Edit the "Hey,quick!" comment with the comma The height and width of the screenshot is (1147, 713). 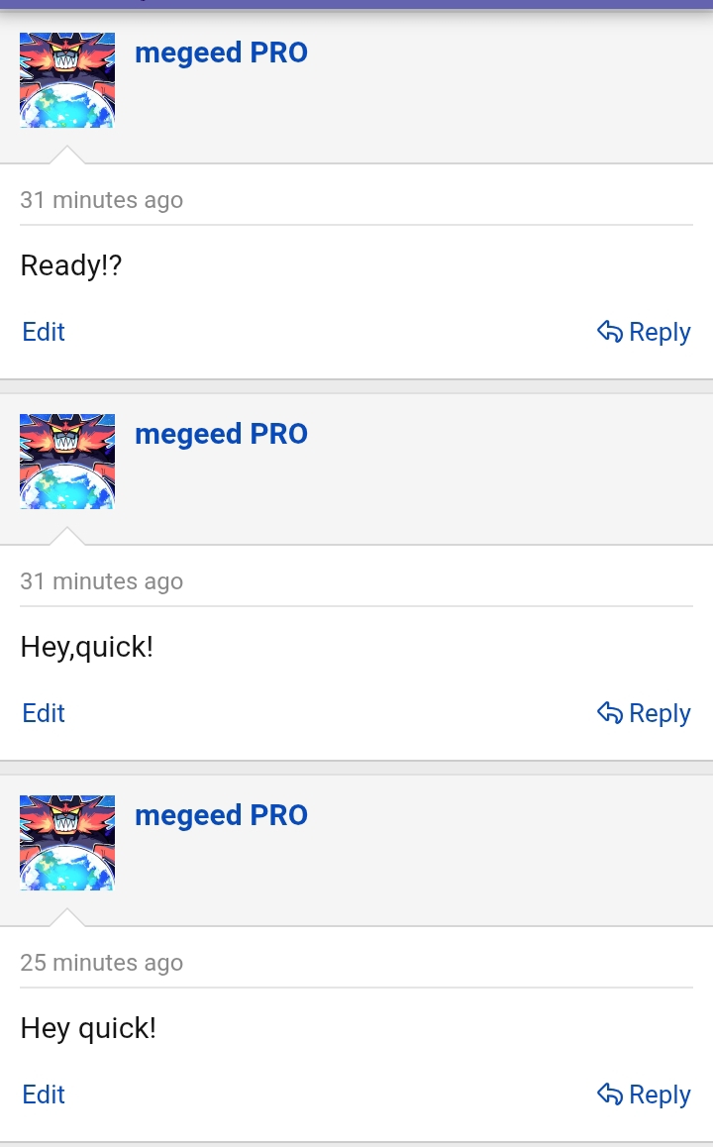(44, 713)
